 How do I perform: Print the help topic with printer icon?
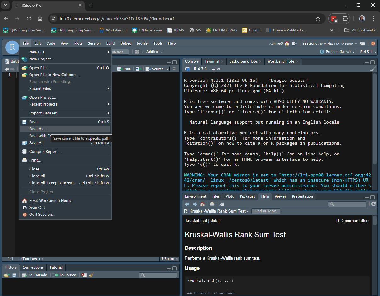[x=212, y=204]
